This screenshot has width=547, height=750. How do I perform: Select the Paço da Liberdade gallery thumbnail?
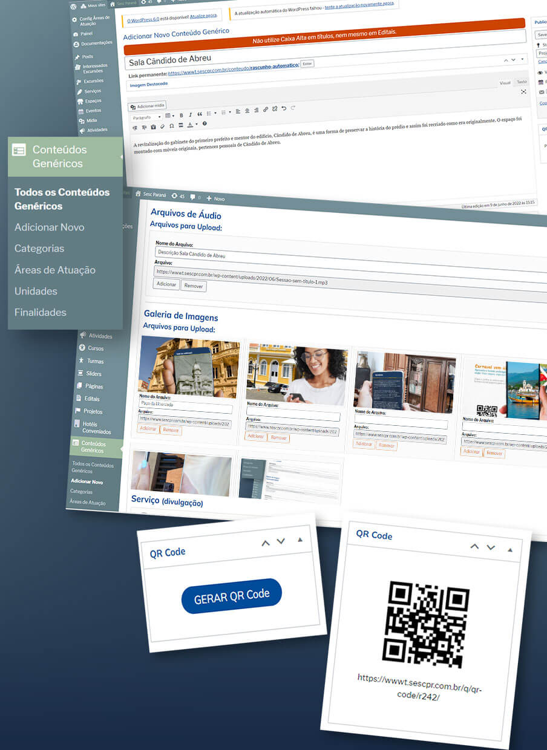(x=189, y=367)
